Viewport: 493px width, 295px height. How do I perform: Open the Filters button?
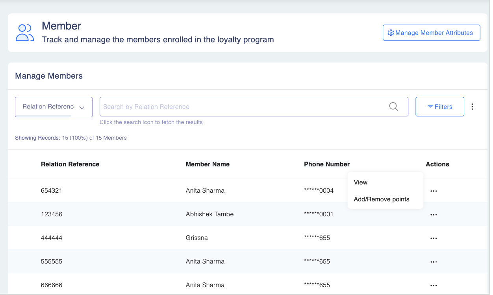click(440, 107)
